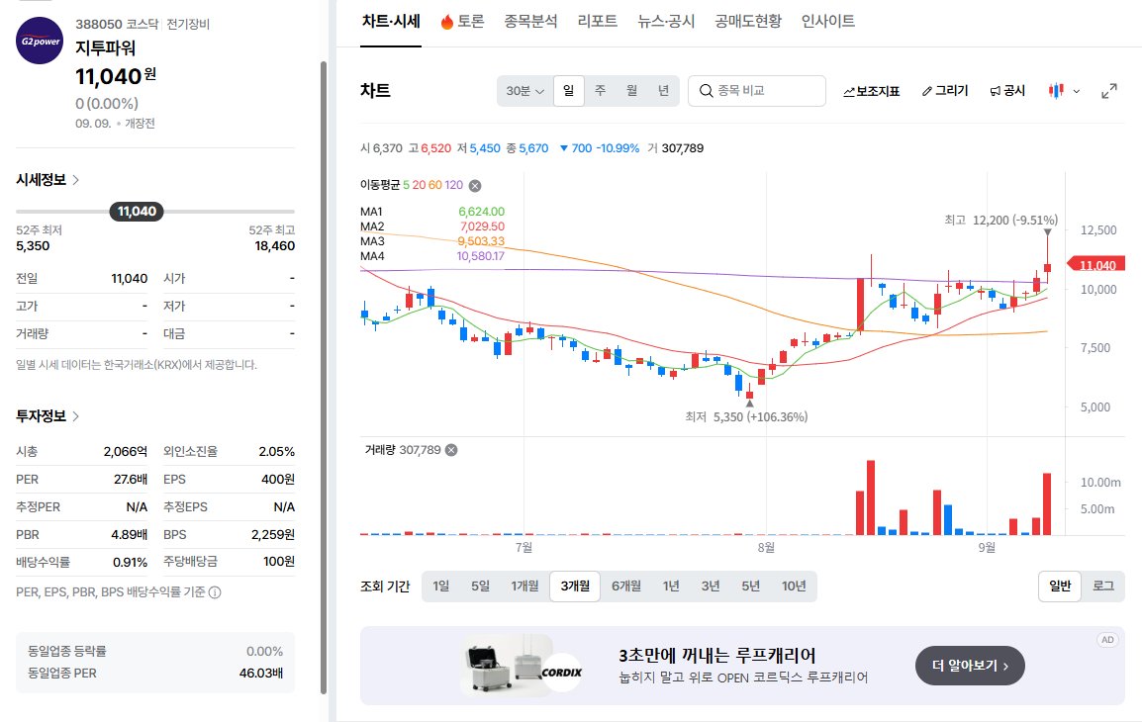Open the 30분 minute interval dropdown
Image resolution: width=1142 pixels, height=722 pixels.
(525, 91)
